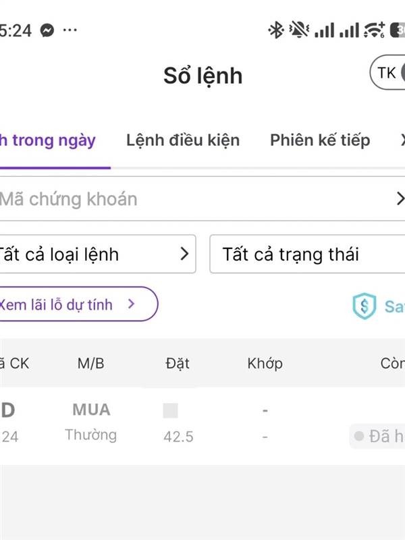Click the shield dollar icon

pyautogui.click(x=364, y=306)
